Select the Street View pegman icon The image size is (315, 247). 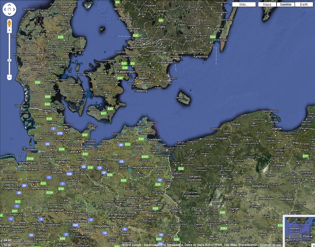pos(9,23)
